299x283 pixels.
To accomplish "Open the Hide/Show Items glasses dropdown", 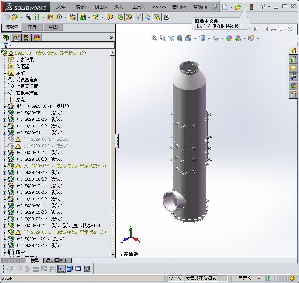I will tap(223, 39).
